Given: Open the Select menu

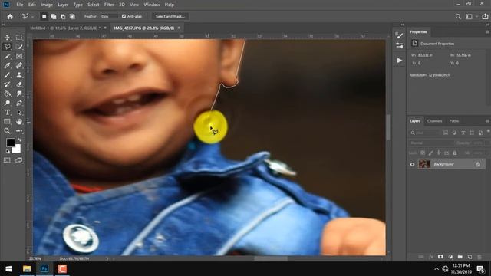Looking at the screenshot, I should click(93, 5).
